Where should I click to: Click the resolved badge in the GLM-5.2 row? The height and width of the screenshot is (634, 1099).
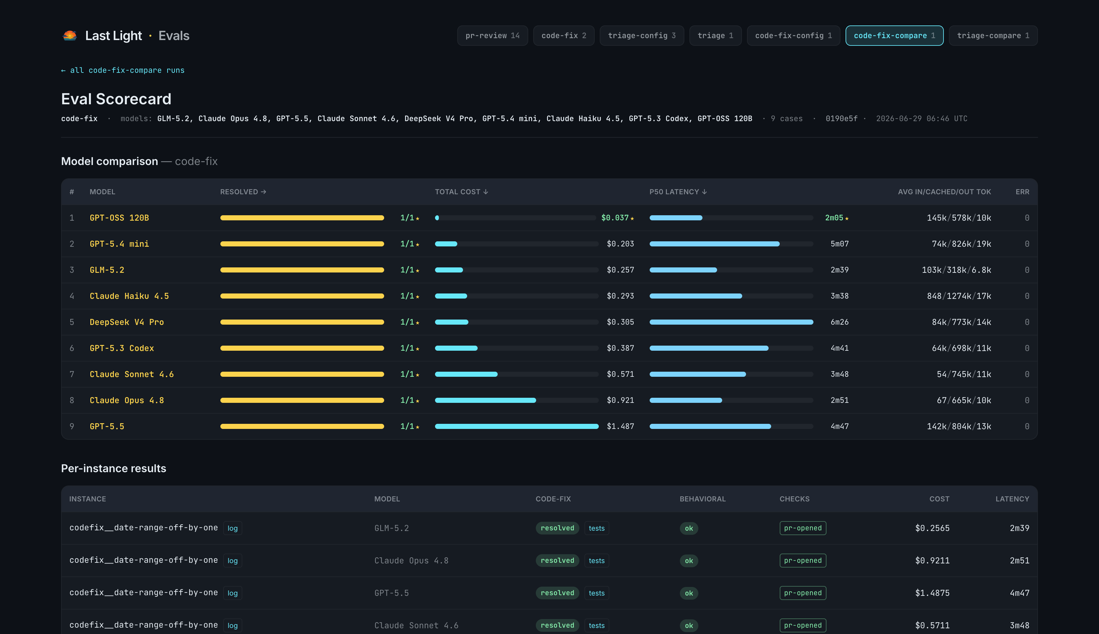click(557, 528)
